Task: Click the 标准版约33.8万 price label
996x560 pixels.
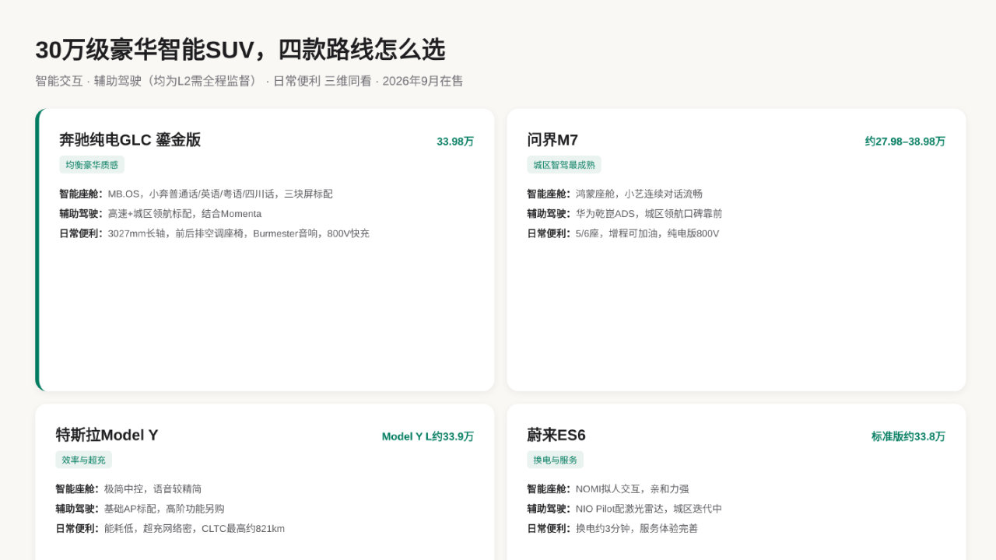Action: (908, 437)
